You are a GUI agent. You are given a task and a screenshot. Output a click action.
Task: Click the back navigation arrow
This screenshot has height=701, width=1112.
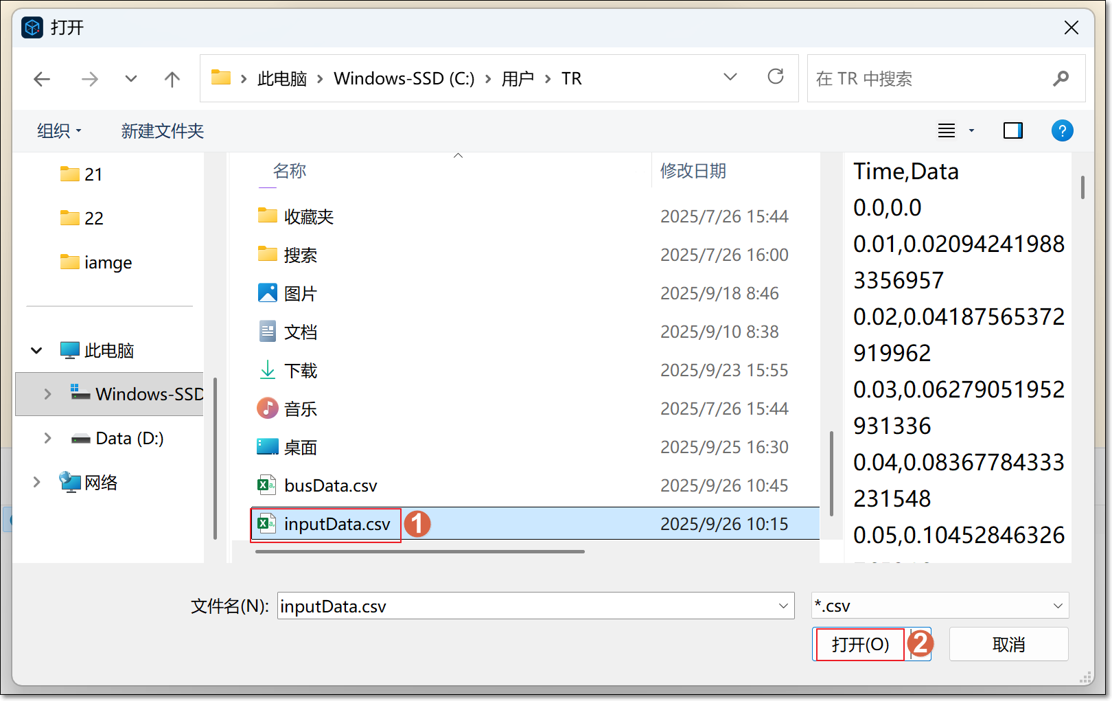click(42, 79)
